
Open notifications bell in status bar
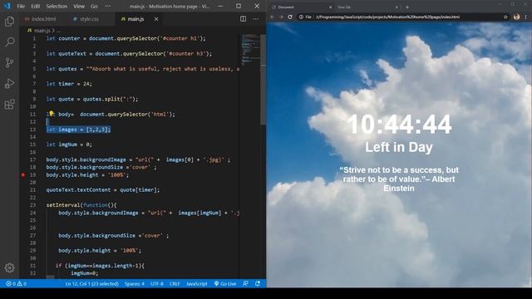click(x=258, y=284)
